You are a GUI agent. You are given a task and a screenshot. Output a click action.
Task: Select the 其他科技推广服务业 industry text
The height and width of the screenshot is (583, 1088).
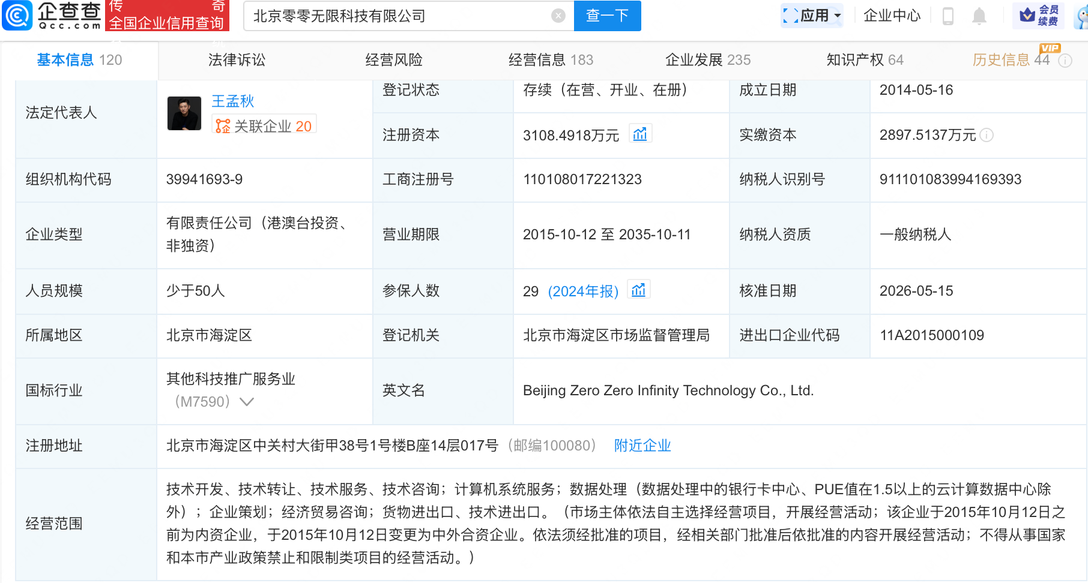pyautogui.click(x=231, y=379)
